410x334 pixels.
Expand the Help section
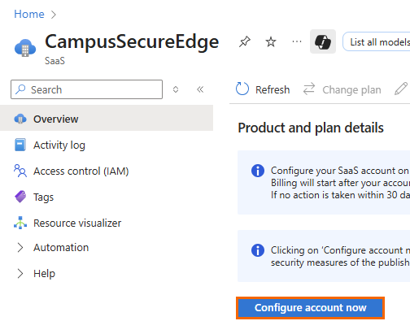point(20,273)
